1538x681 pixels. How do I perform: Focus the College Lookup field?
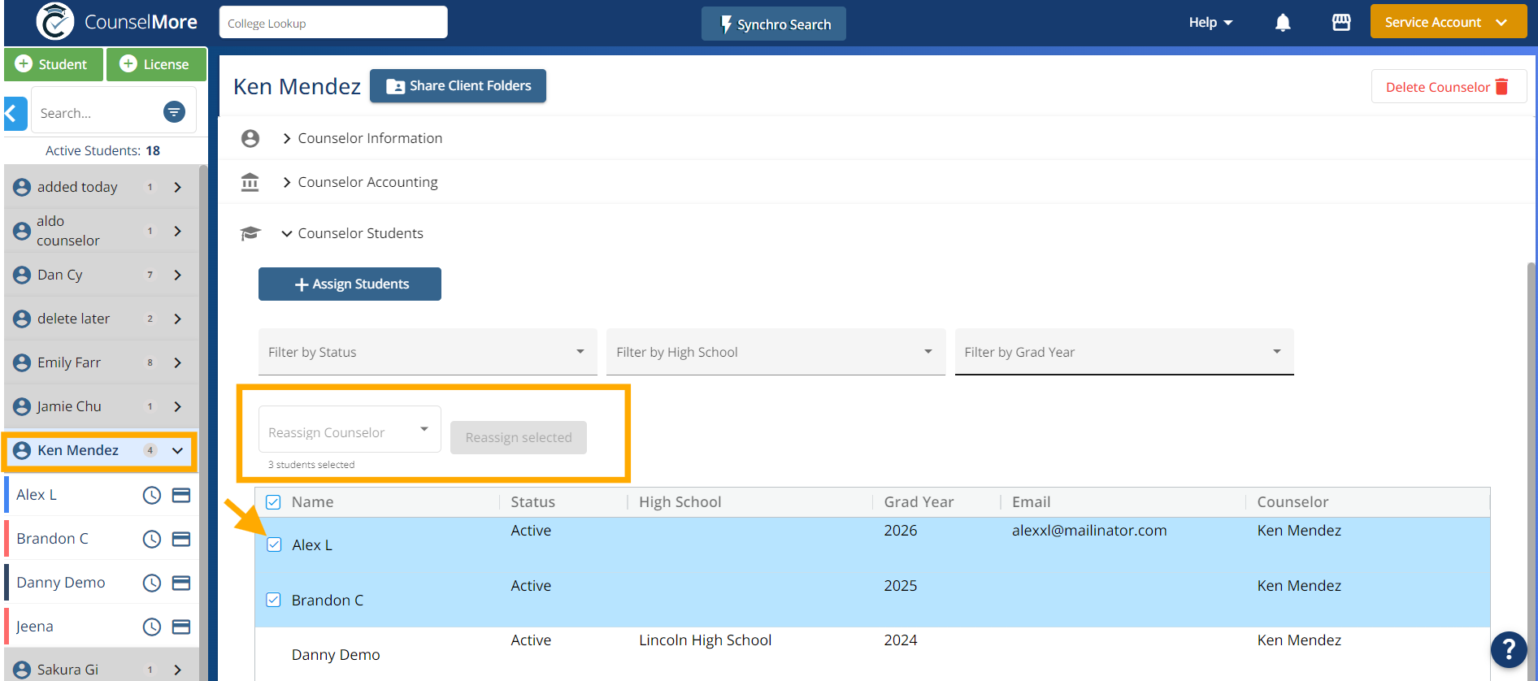click(x=333, y=22)
